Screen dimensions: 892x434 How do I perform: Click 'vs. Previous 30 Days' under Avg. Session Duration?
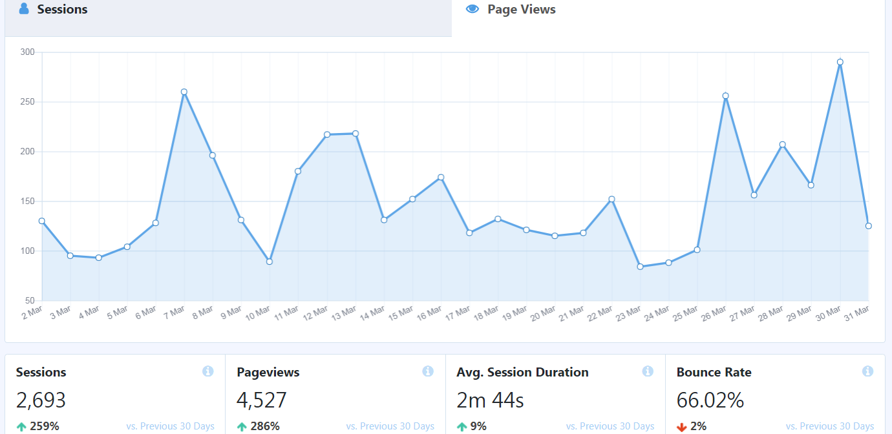[610, 426]
